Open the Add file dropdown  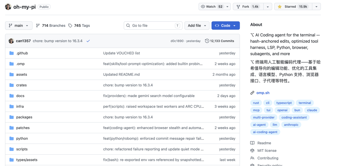197,26
